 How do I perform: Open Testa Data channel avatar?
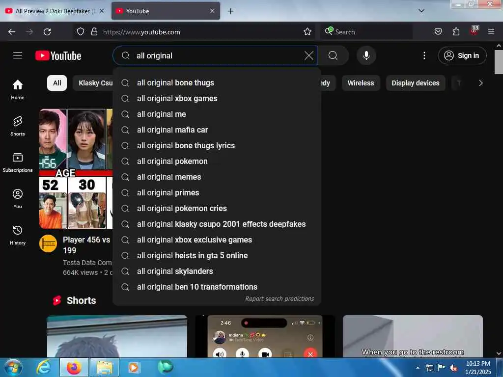[48, 243]
